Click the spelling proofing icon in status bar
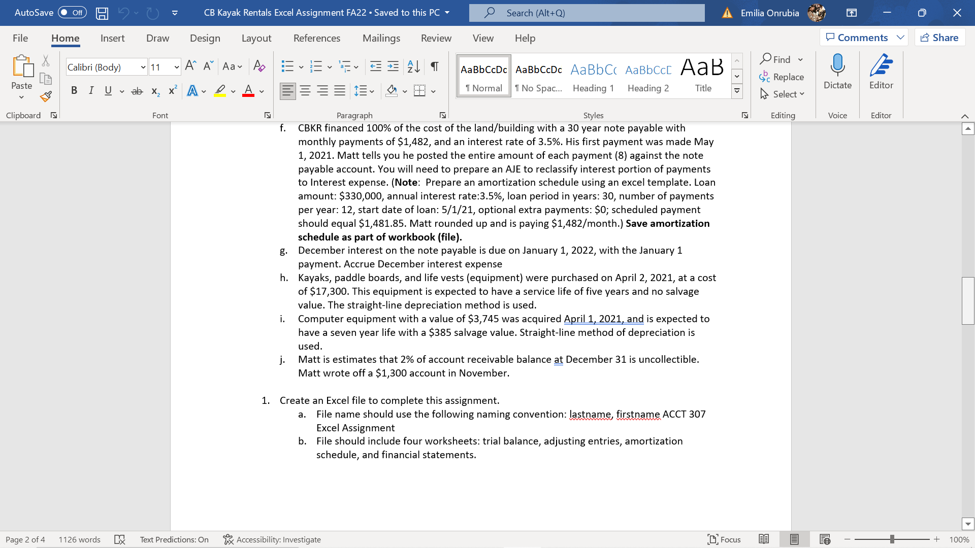 pos(120,539)
